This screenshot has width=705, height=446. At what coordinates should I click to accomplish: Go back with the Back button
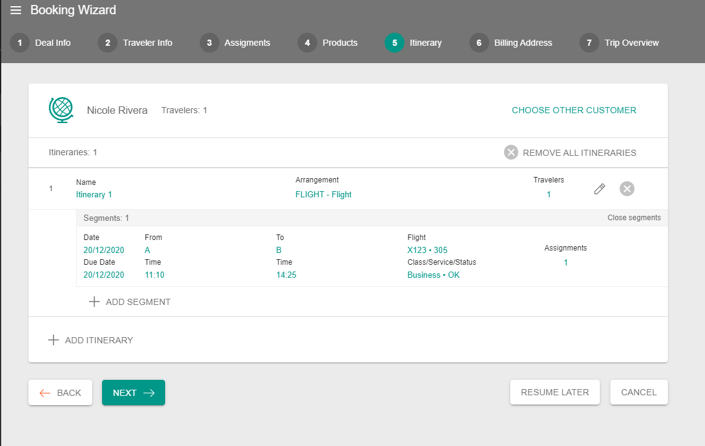click(x=60, y=393)
